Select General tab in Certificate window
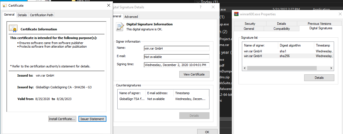Screen dimensions: 343x134 (x=9, y=14)
